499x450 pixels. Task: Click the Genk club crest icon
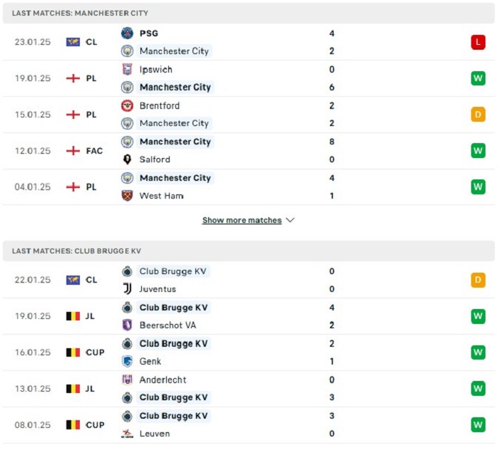[127, 361]
